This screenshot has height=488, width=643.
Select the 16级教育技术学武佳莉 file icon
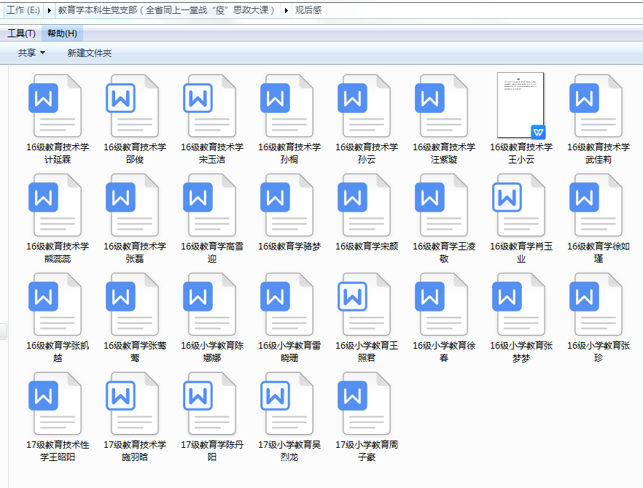(598, 106)
